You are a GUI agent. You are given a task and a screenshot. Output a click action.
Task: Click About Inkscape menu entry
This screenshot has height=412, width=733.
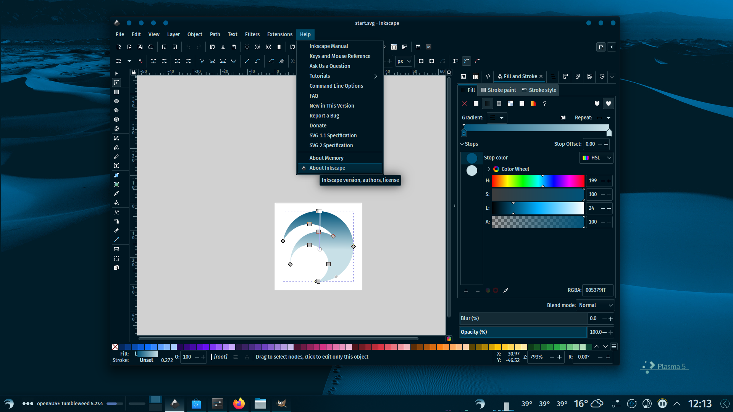pos(340,168)
